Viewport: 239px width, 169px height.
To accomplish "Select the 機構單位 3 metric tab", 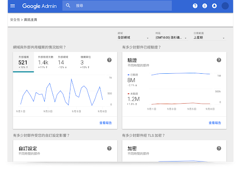I will coord(85,62).
